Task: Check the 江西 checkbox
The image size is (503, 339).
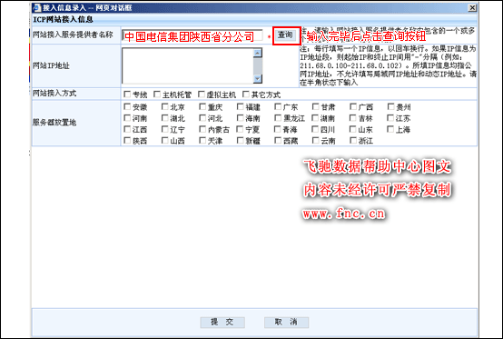Action: (127, 129)
